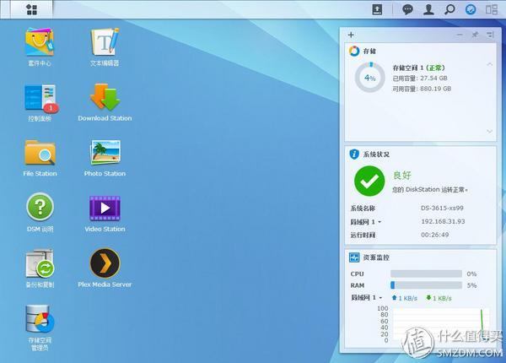Image resolution: width=506 pixels, height=363 pixels.
Task: Open the user account options icon
Action: [428, 9]
